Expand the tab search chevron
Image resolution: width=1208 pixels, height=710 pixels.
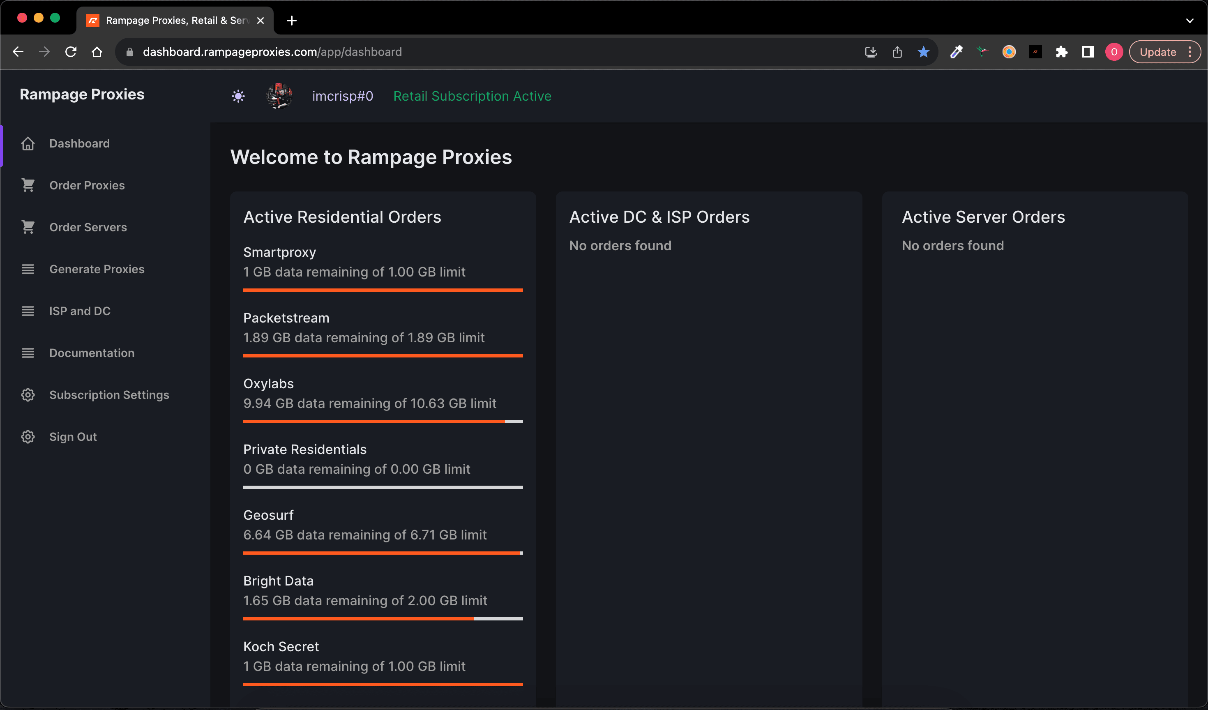[x=1190, y=21]
